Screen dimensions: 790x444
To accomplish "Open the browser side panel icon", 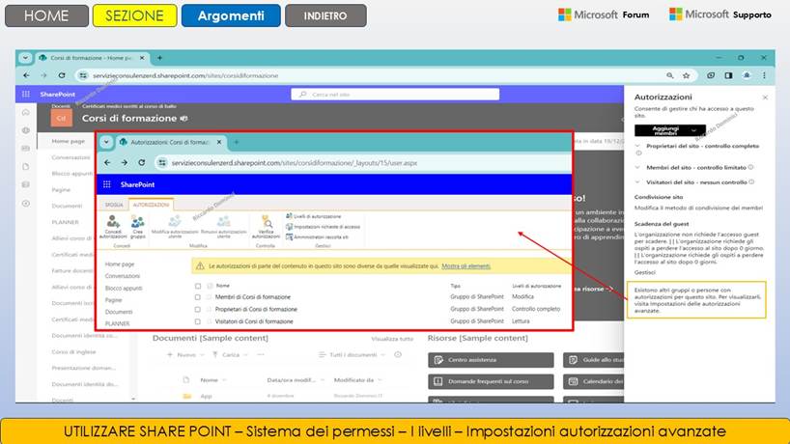I will pyautogui.click(x=728, y=75).
